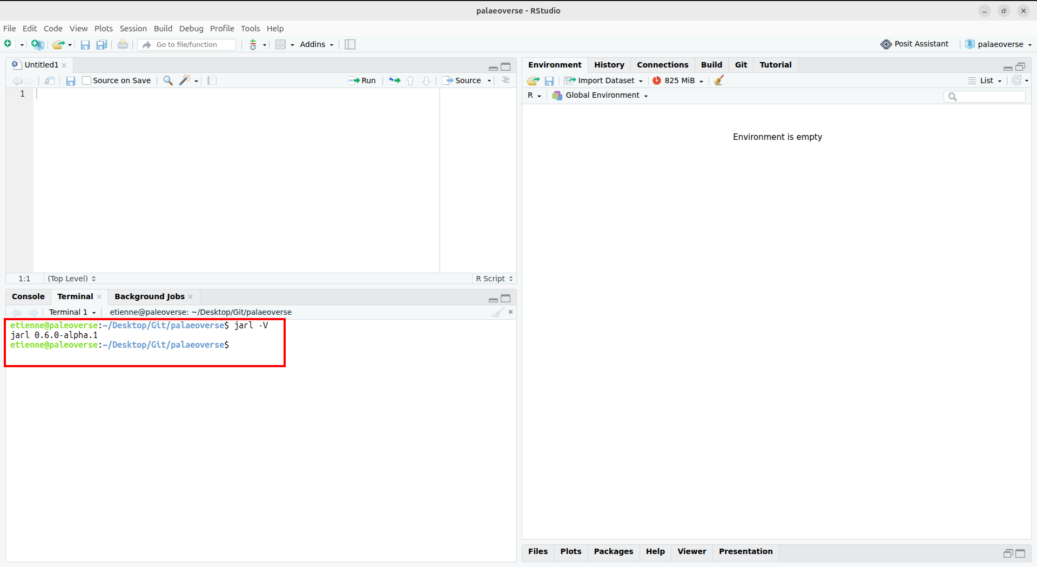Click the Open File folder icon
The image size is (1037, 567).
click(x=58, y=44)
